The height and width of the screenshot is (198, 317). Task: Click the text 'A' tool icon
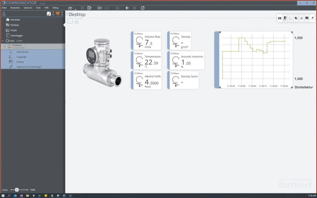click(x=301, y=18)
